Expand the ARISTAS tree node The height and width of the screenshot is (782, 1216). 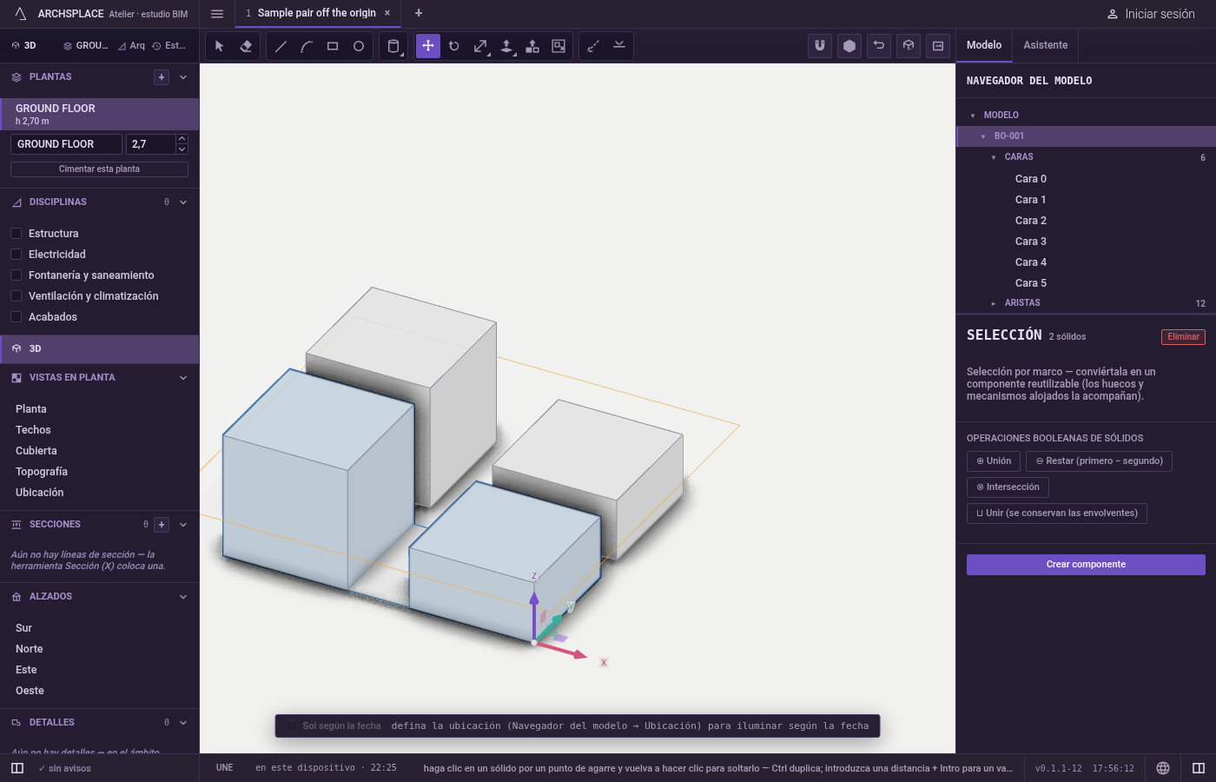994,303
